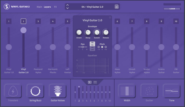The width and height of the screenshot is (185, 107).
Task: Set pitch to -12 radio button
Action: [x=99, y=47]
